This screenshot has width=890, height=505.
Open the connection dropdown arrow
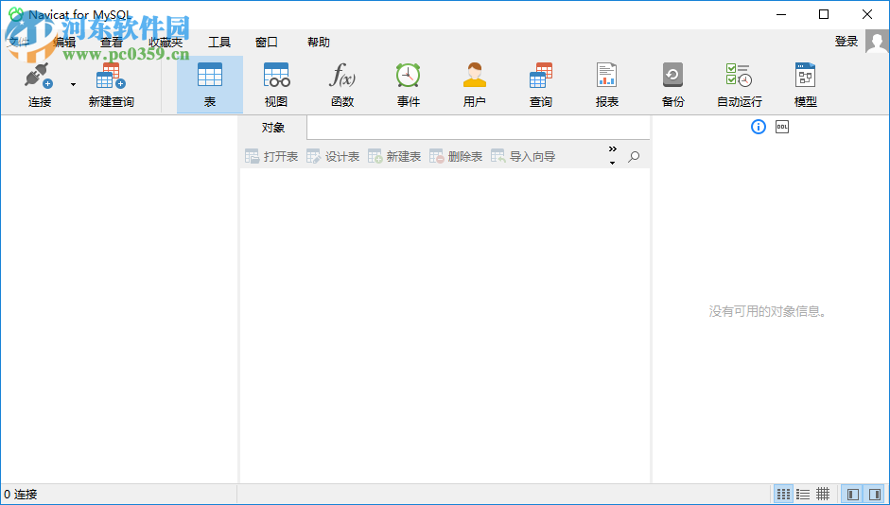tap(73, 84)
